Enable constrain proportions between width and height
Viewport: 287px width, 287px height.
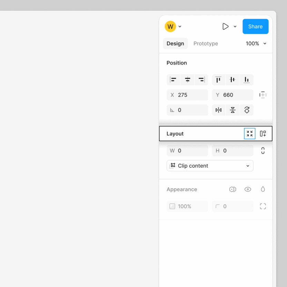pos(263,151)
